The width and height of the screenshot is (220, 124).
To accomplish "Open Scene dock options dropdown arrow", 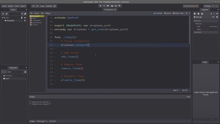I will (x=26, y=10).
